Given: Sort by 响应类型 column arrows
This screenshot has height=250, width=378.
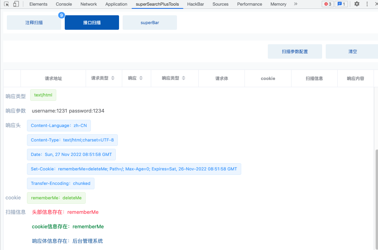Looking at the screenshot, I should click(x=183, y=78).
